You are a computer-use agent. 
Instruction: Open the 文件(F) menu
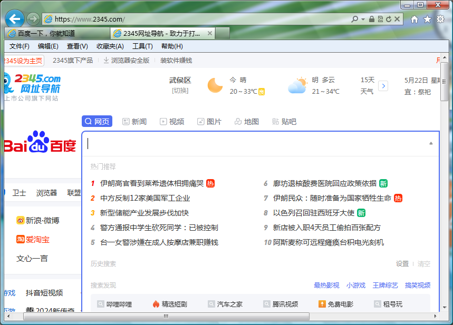(20, 46)
